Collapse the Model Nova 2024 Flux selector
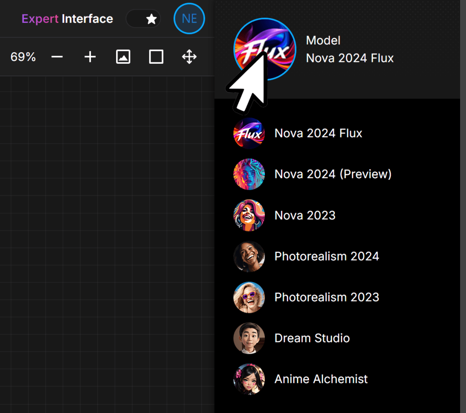 tap(349, 50)
